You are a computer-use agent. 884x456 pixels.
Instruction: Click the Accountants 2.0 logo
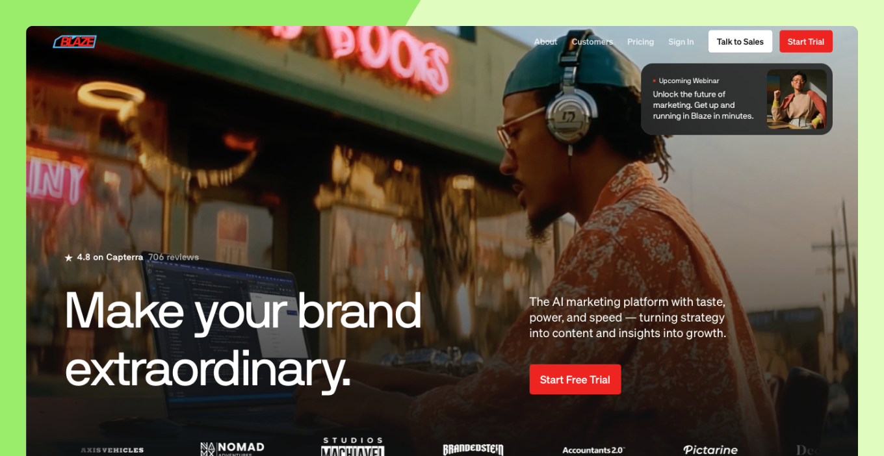(x=593, y=450)
